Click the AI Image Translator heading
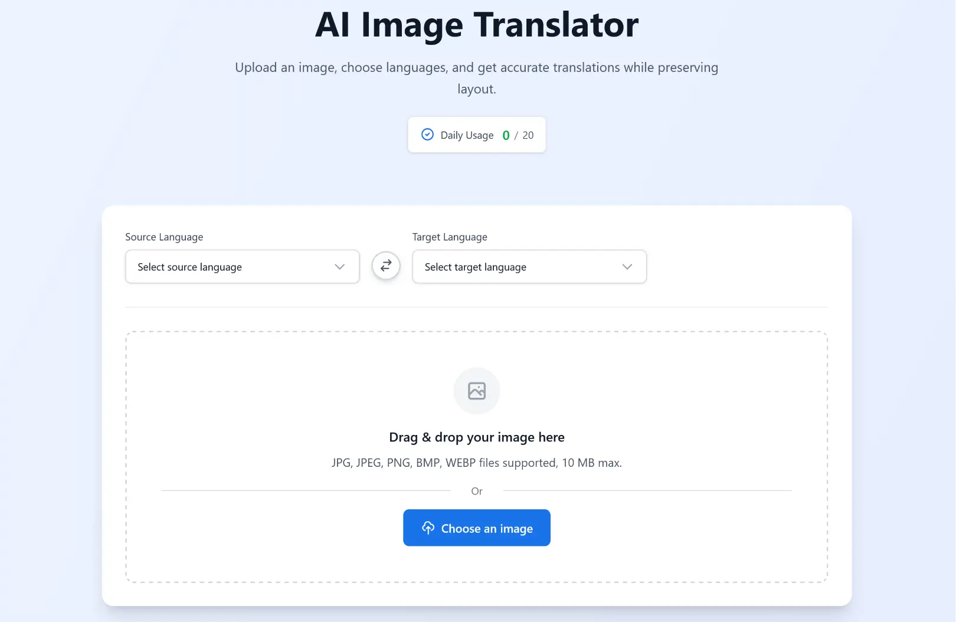Viewport: 956px width, 622px height. pos(477,25)
